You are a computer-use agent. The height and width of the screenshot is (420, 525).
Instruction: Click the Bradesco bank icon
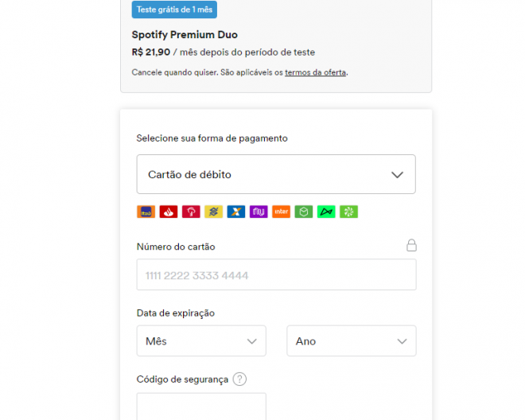point(191,212)
